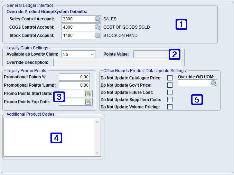Enable Do Not Update Gov't Price
Viewport: 234px width, 175px height.
[x=170, y=85]
